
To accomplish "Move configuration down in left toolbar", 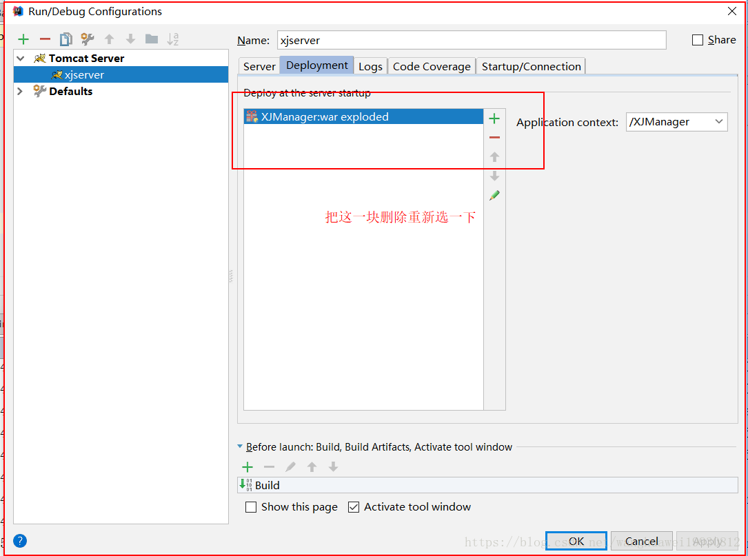I will (130, 39).
